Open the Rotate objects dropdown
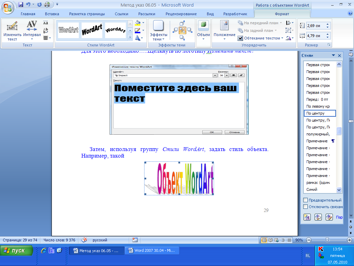The image size is (354, 266). click(x=289, y=38)
